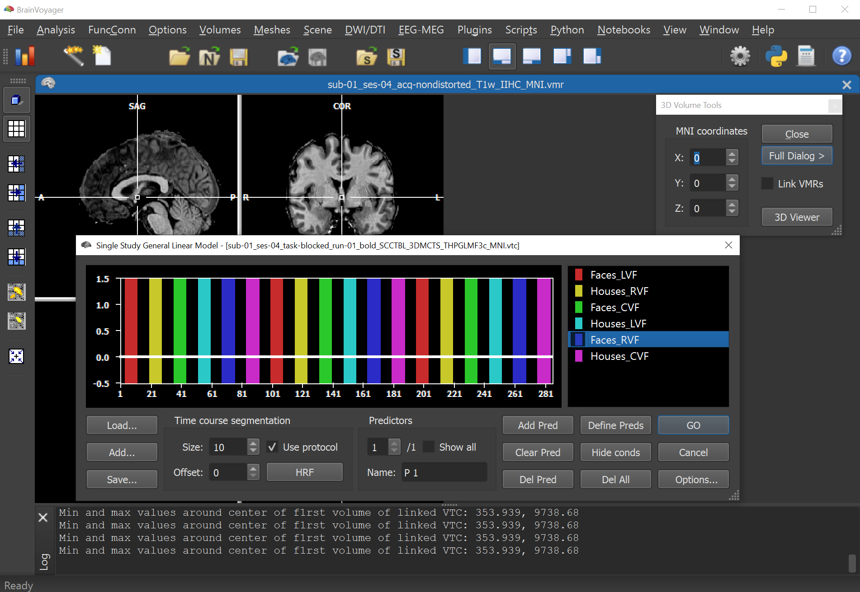This screenshot has height=592, width=860.
Task: Open the DWI/DTI menu
Action: pyautogui.click(x=365, y=30)
